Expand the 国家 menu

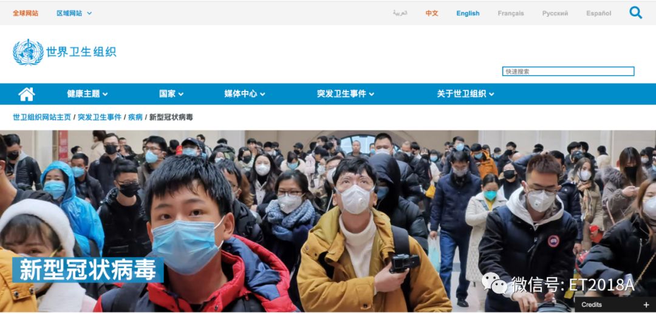171,94
